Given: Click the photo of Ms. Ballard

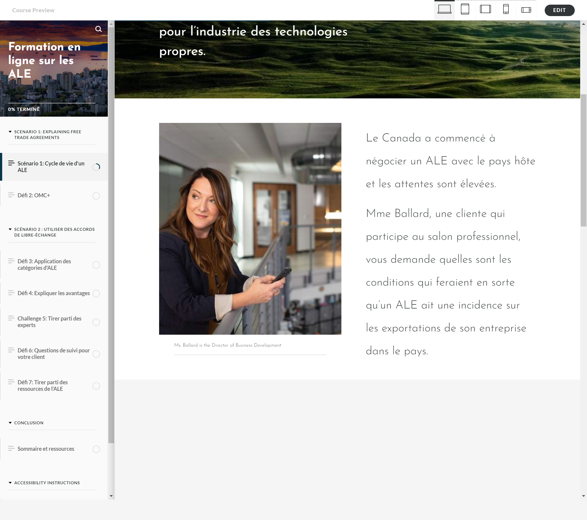Looking at the screenshot, I should pos(250,229).
